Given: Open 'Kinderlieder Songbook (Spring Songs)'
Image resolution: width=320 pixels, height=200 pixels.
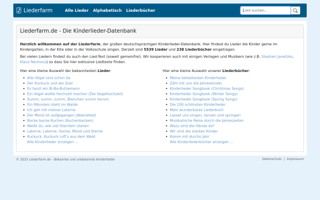Looking at the screenshot, I should 204,99.
